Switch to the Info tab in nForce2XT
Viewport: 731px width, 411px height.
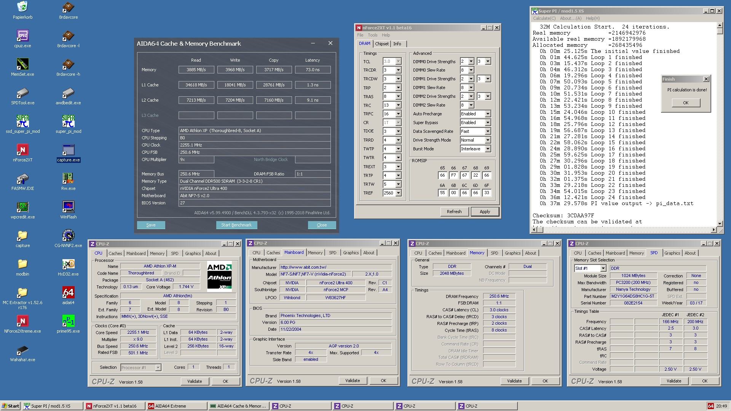pyautogui.click(x=397, y=44)
